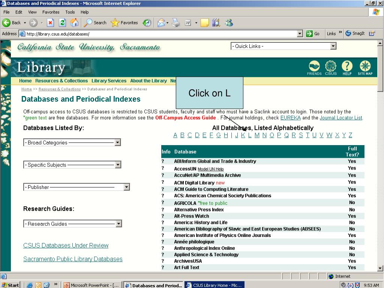This screenshot has height=288, width=384.
Task: Open the Tools menu
Action: click(x=70, y=12)
